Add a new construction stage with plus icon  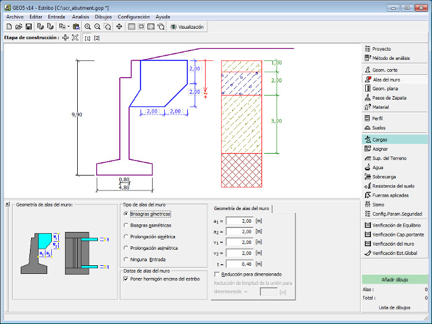pos(65,37)
